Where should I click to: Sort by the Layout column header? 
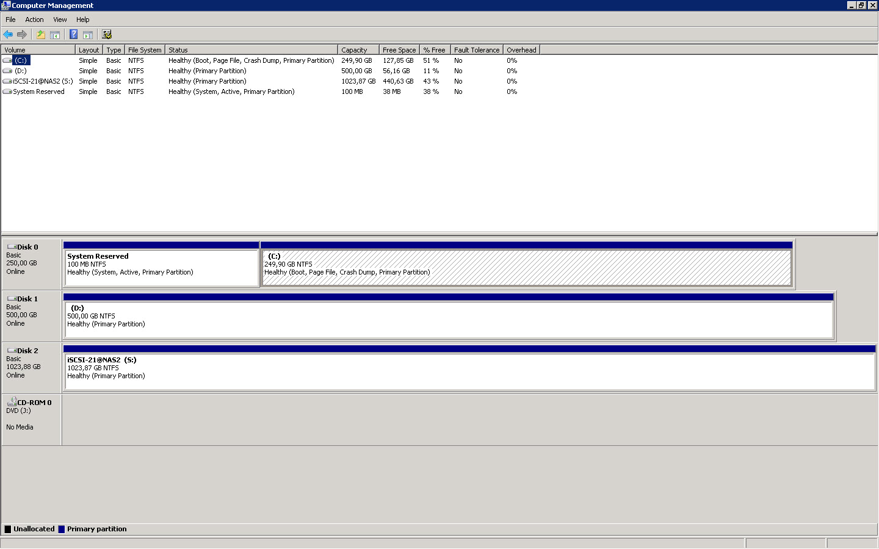tap(89, 50)
